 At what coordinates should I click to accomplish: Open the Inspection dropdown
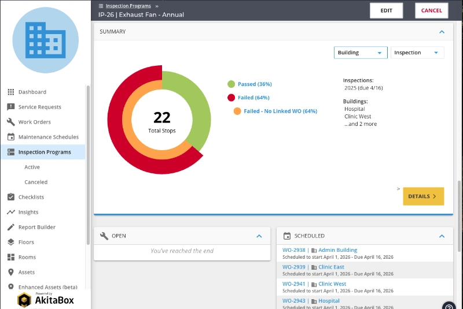coord(417,53)
